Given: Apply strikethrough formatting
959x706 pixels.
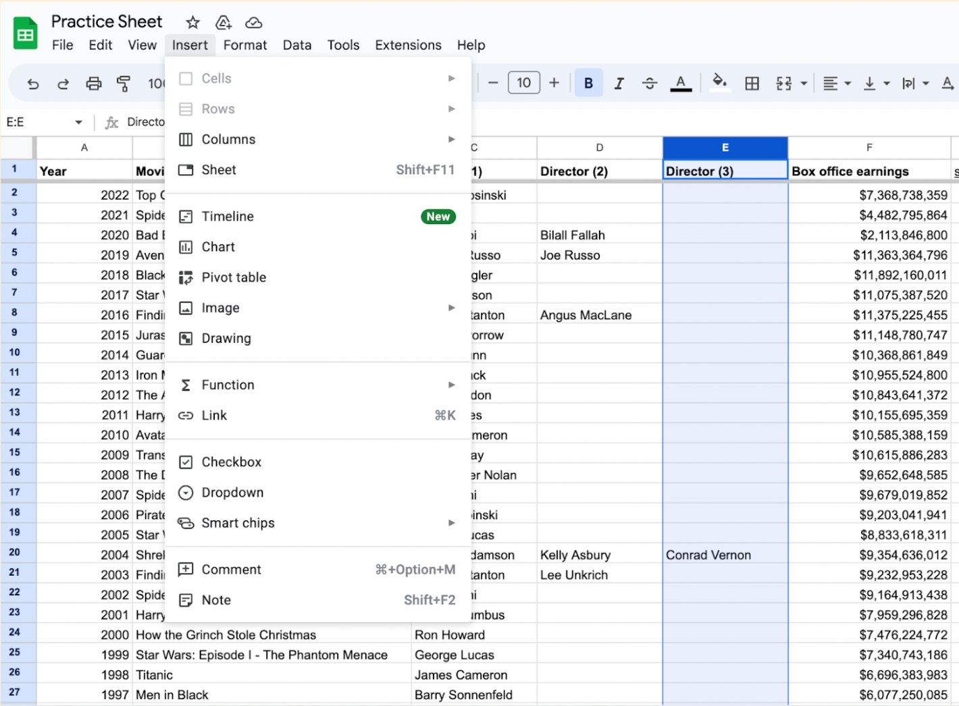Looking at the screenshot, I should pyautogui.click(x=650, y=83).
